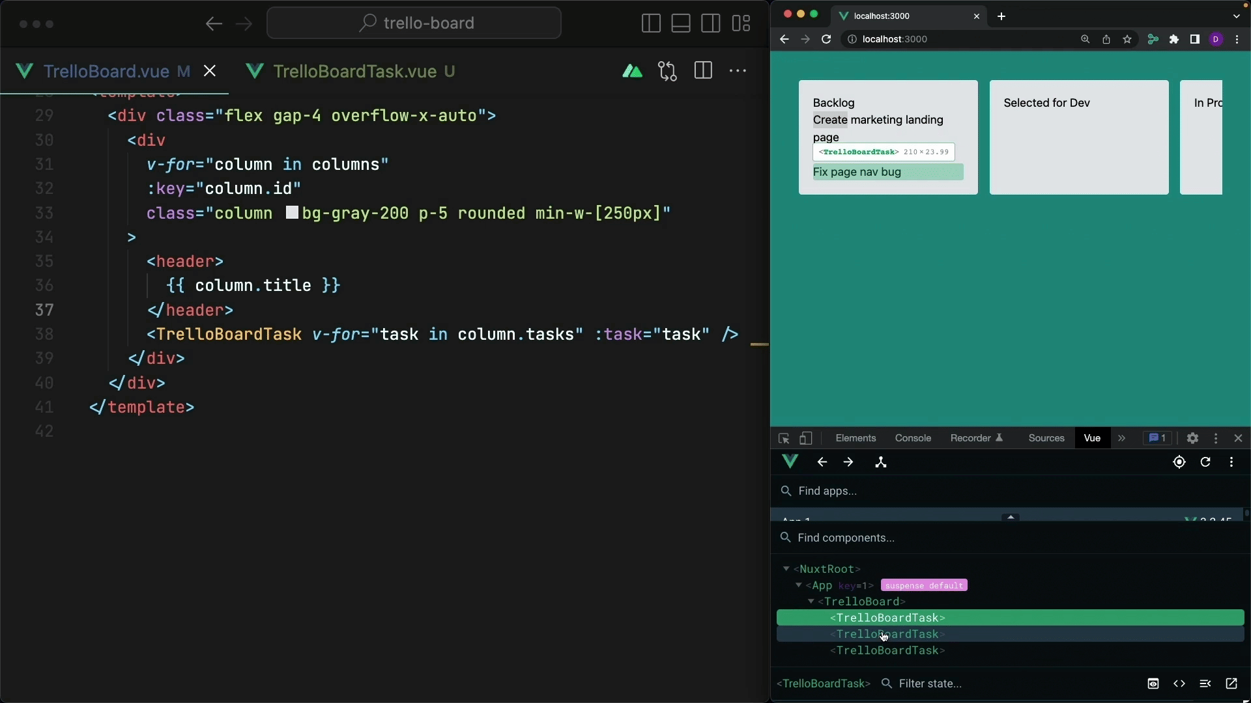Toggle the DevTools device toolbar
Image resolution: width=1251 pixels, height=703 pixels.
pyautogui.click(x=806, y=439)
